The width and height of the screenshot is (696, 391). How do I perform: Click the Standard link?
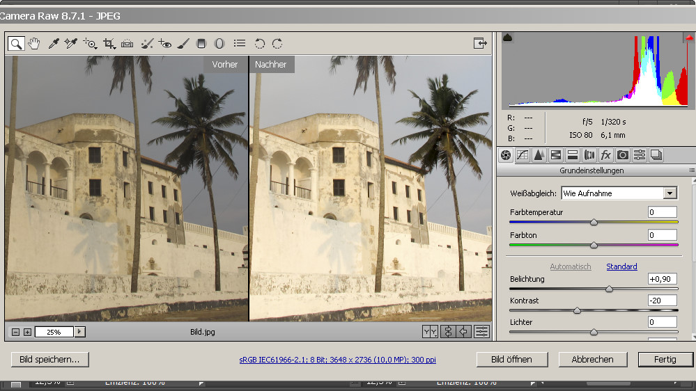621,266
